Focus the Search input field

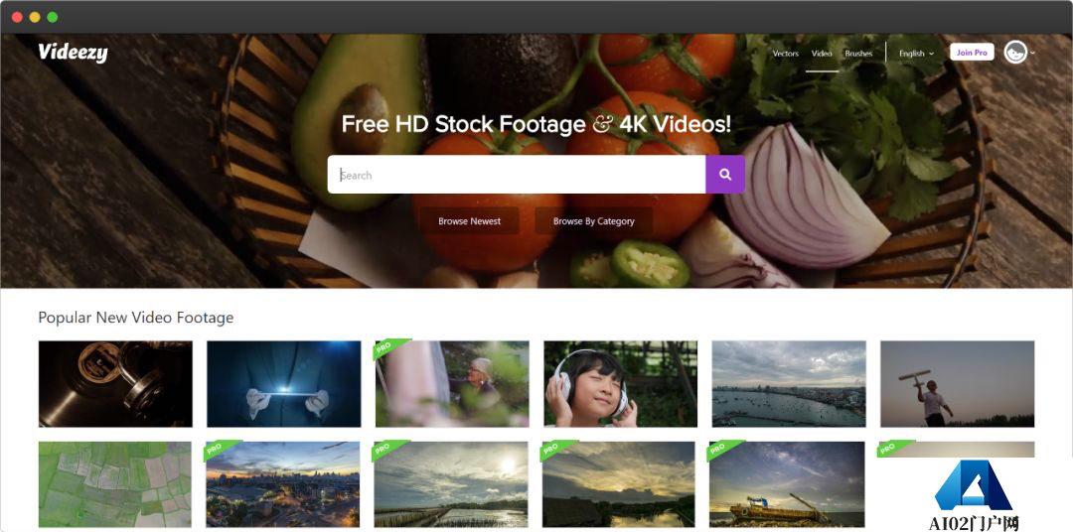click(516, 175)
